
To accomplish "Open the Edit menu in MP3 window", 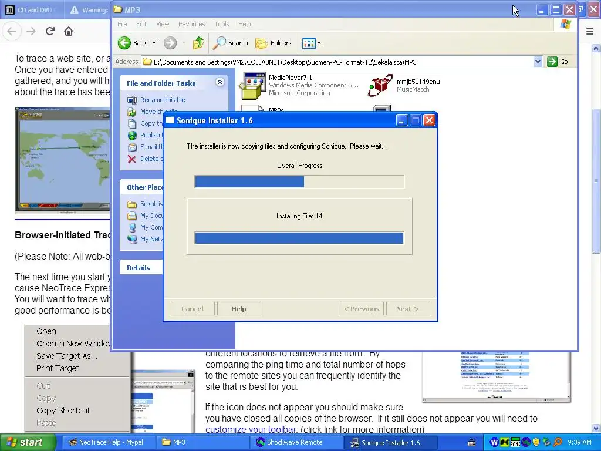I will [141, 24].
